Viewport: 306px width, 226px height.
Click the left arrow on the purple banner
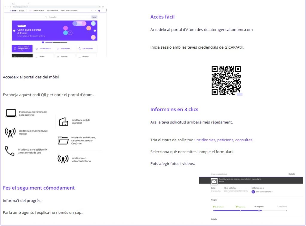(14, 31)
